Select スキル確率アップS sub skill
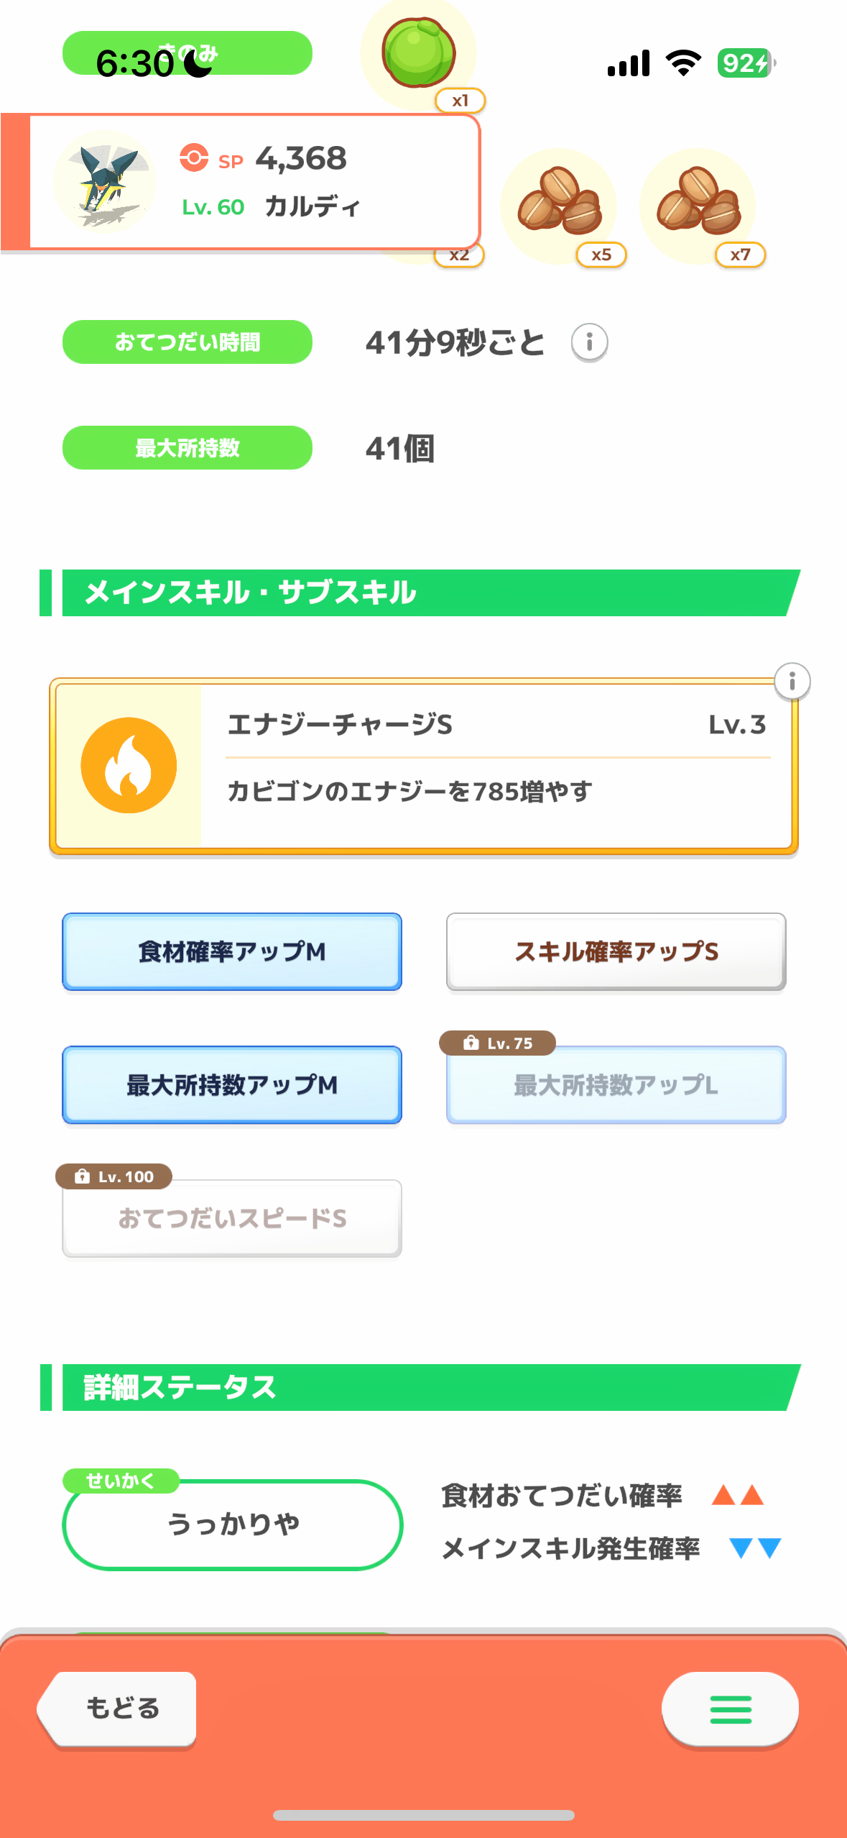 click(616, 951)
